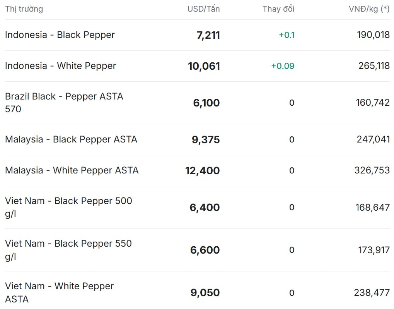The width and height of the screenshot is (394, 309).
Task: Open Brazil Black - Pepper ASTA 570 entry
Action: click(x=64, y=103)
